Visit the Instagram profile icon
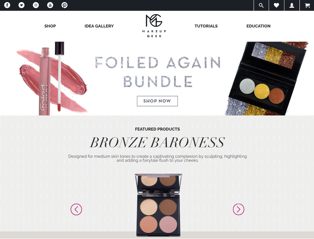Viewport: 314px width, 239px height. click(x=36, y=5)
